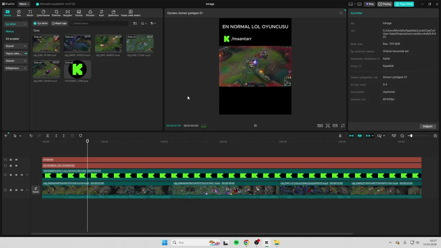Screen dimensions: 441x248
Task: Expand the Alanlar sidebar section
Action: tap(16, 61)
